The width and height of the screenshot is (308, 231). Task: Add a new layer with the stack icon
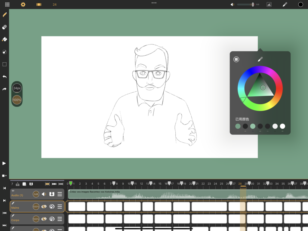click(x=17, y=184)
